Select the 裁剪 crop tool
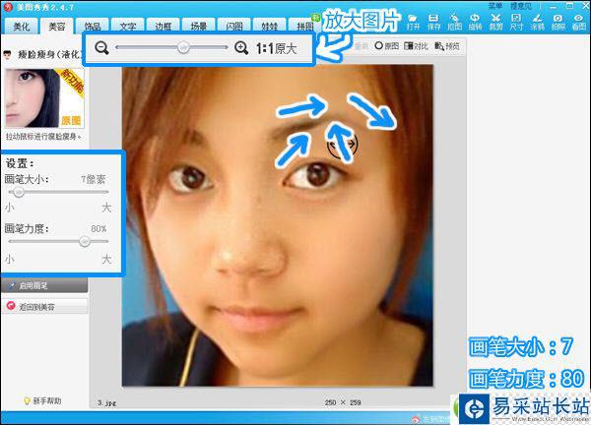The image size is (591, 425). pos(496,22)
